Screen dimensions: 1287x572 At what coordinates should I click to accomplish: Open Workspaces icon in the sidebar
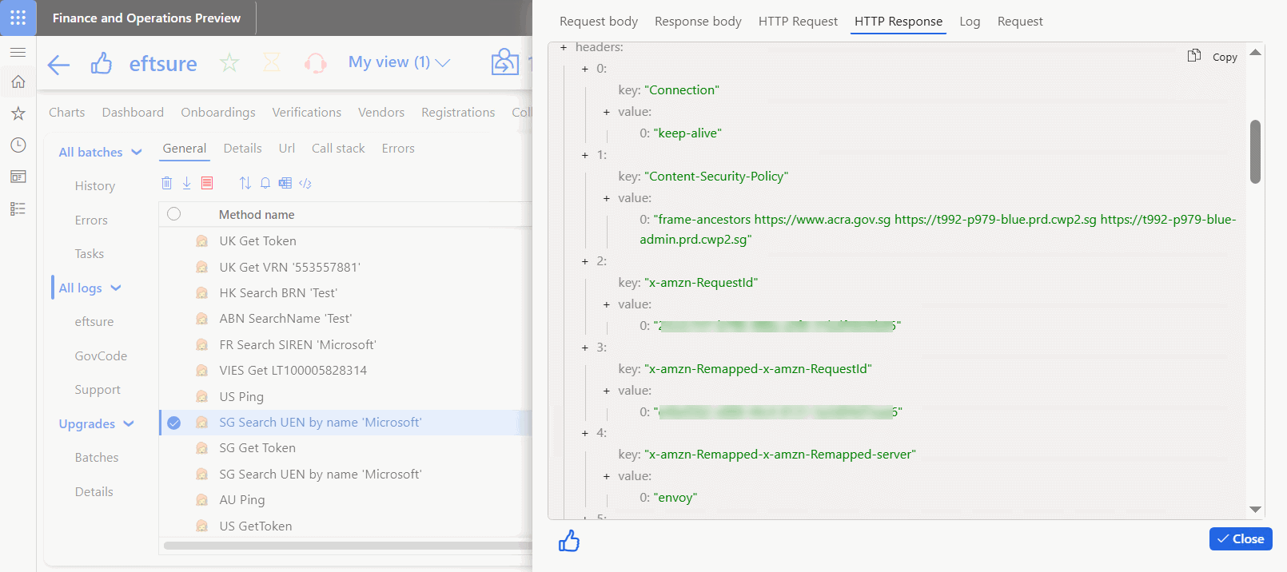coord(18,177)
